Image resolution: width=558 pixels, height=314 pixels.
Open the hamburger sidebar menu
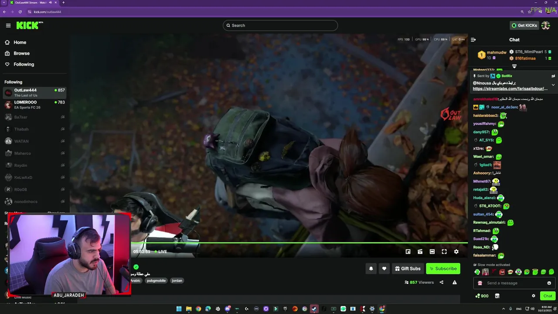(8, 25)
